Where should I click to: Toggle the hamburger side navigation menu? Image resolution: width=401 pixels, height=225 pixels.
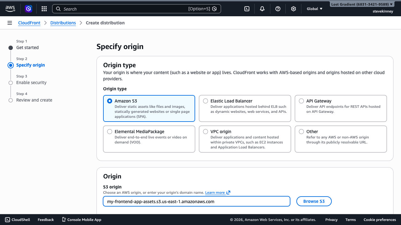coord(10,23)
